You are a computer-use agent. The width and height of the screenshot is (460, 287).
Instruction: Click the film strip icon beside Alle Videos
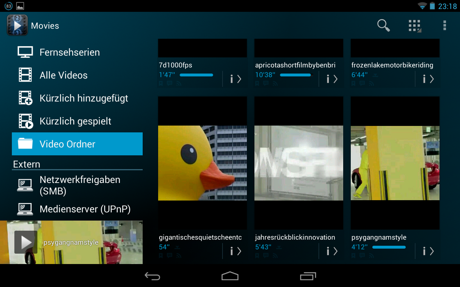(26, 75)
